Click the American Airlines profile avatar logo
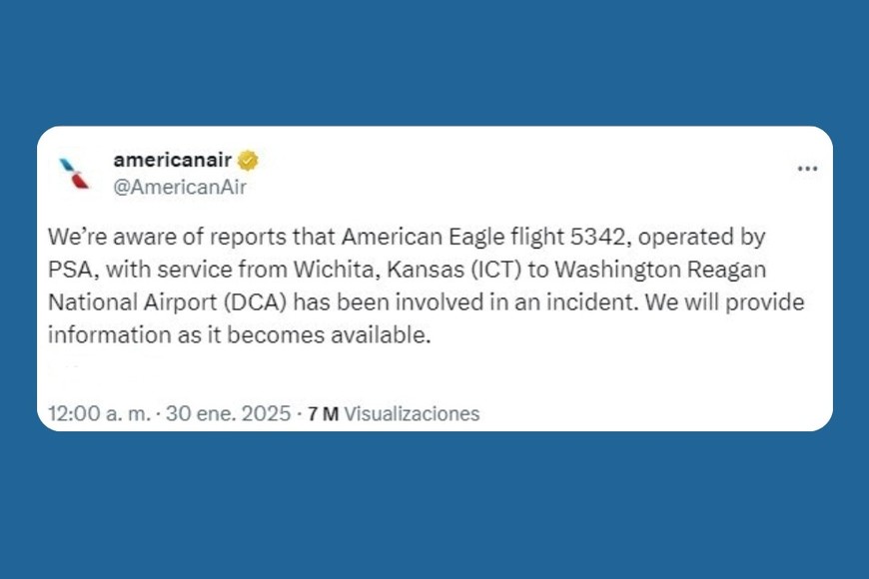The width and height of the screenshot is (869, 579). tap(74, 173)
